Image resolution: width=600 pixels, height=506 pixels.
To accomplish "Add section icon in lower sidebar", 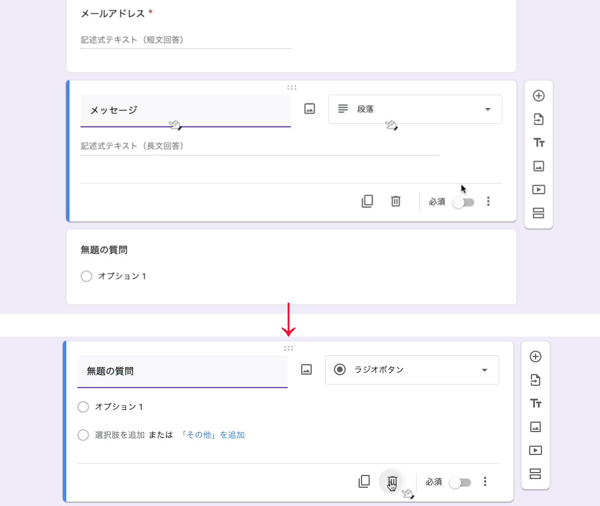I will [536, 474].
